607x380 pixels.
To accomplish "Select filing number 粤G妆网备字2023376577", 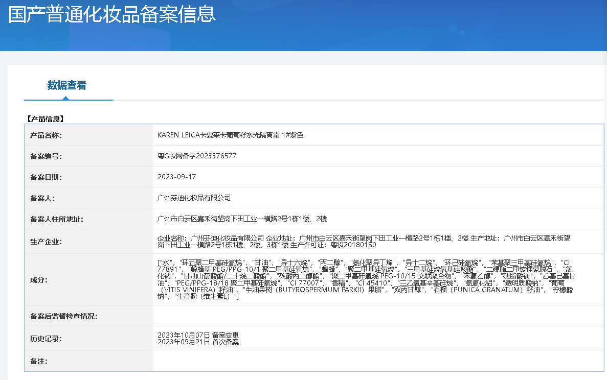I will (197, 156).
